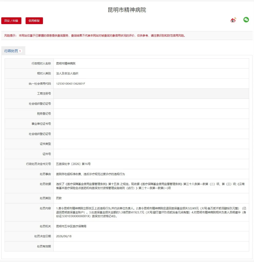Select the 处罚类别 value 罚款
254x262 pixels.
tap(59, 198)
